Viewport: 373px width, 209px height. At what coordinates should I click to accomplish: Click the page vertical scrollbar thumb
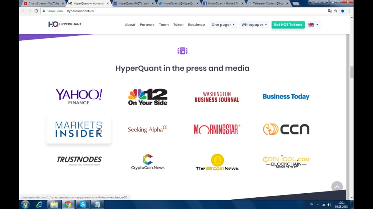click(352, 72)
